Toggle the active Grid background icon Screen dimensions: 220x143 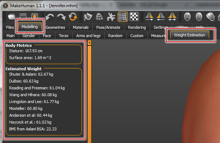point(123,17)
